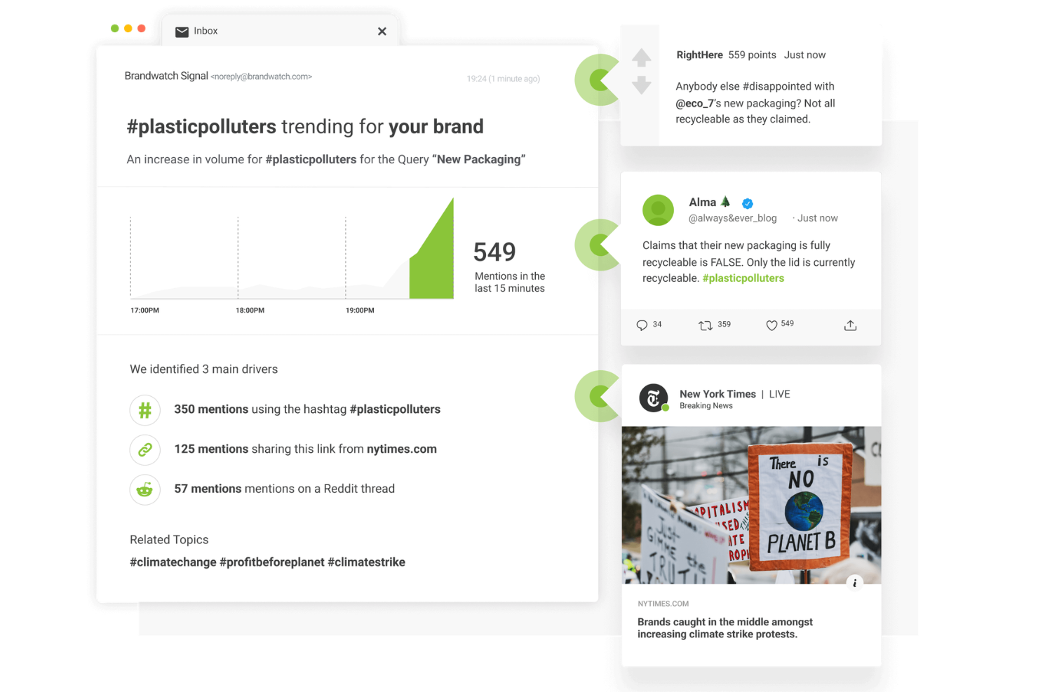Image resolution: width=1038 pixels, height=692 pixels.
Task: Click the retweet icon showing 359
Action: (x=706, y=325)
